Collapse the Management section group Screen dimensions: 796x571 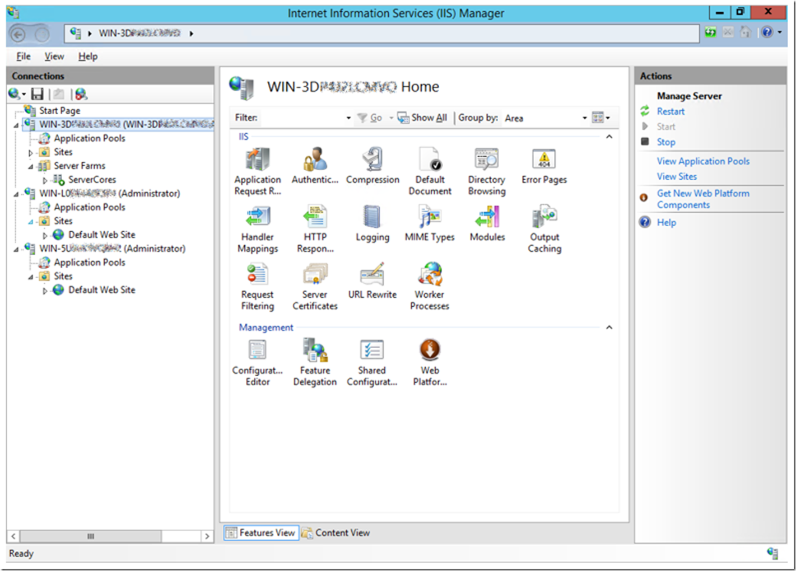[x=609, y=327]
